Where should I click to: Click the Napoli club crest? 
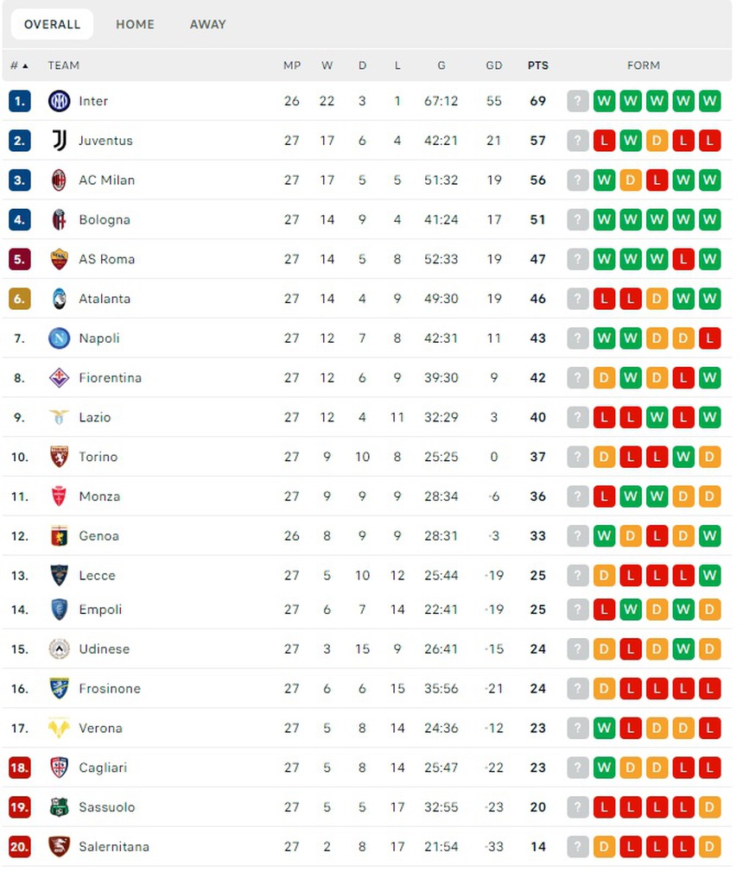point(57,338)
